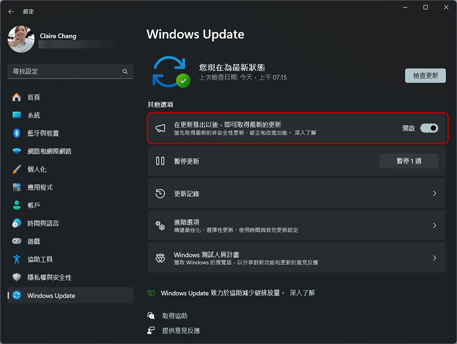Screen dimensions: 457x344
Task: Click the megaphone icon for latest updates
Action: click(160, 128)
